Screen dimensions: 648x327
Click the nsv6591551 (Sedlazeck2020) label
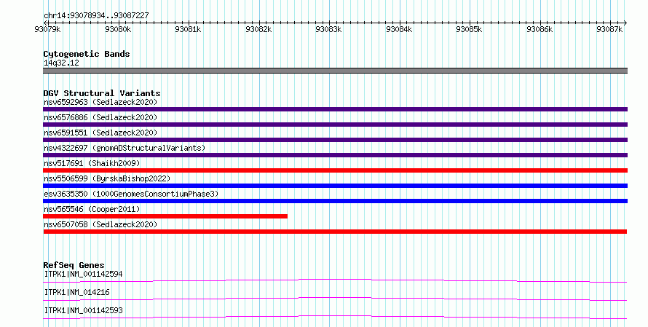(x=100, y=133)
